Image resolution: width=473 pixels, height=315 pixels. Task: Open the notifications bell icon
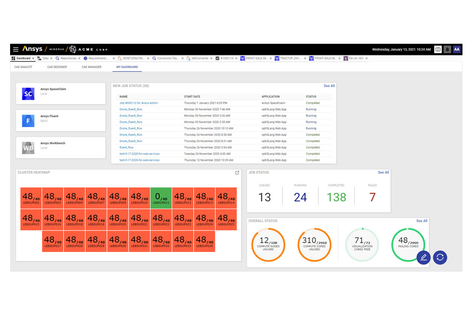click(x=447, y=49)
